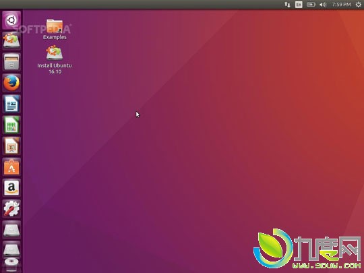
Task: Click the Install Ubuntu 16.10 label
Action: pyautogui.click(x=55, y=69)
